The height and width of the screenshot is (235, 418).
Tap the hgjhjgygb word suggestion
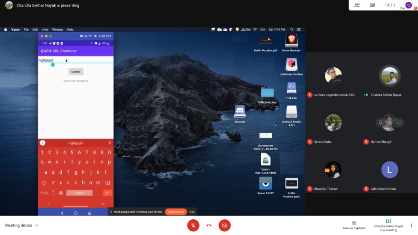[76, 143]
